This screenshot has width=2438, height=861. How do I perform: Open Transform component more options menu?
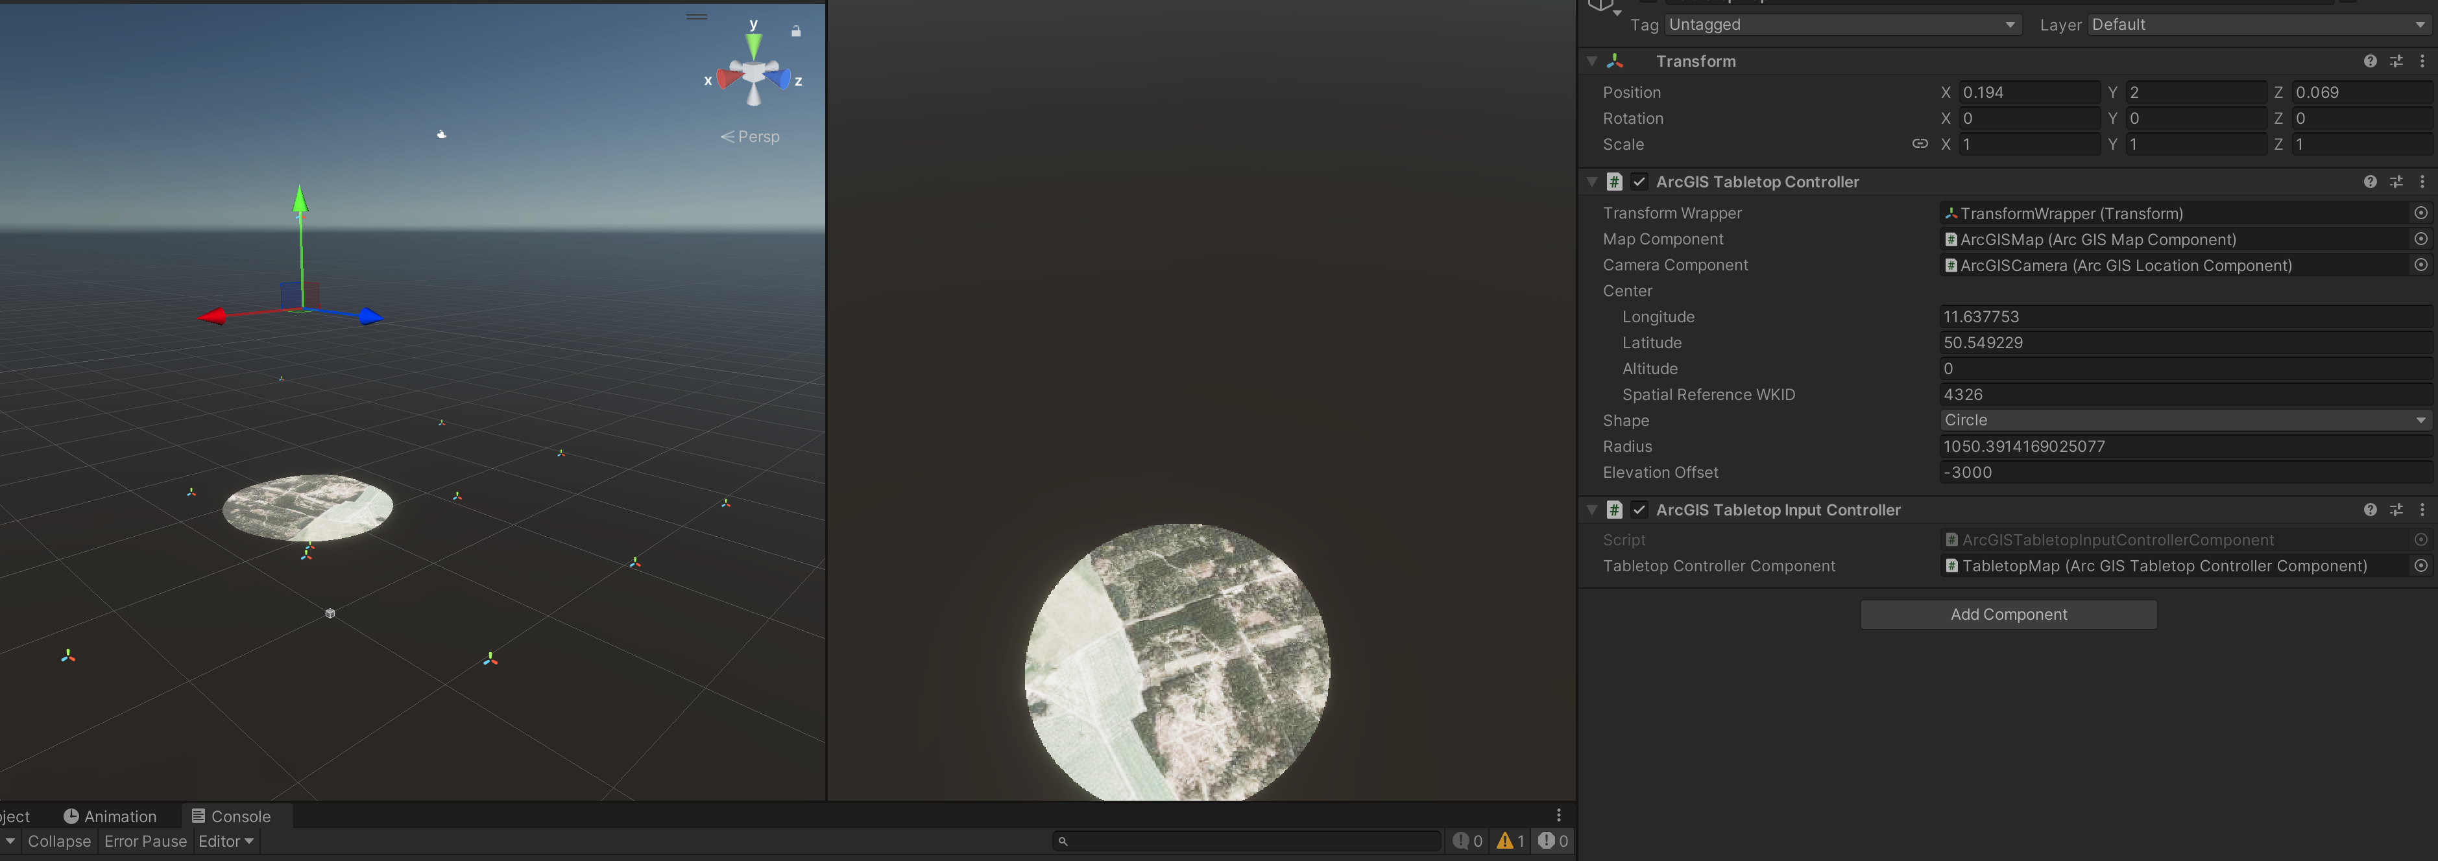2423,62
